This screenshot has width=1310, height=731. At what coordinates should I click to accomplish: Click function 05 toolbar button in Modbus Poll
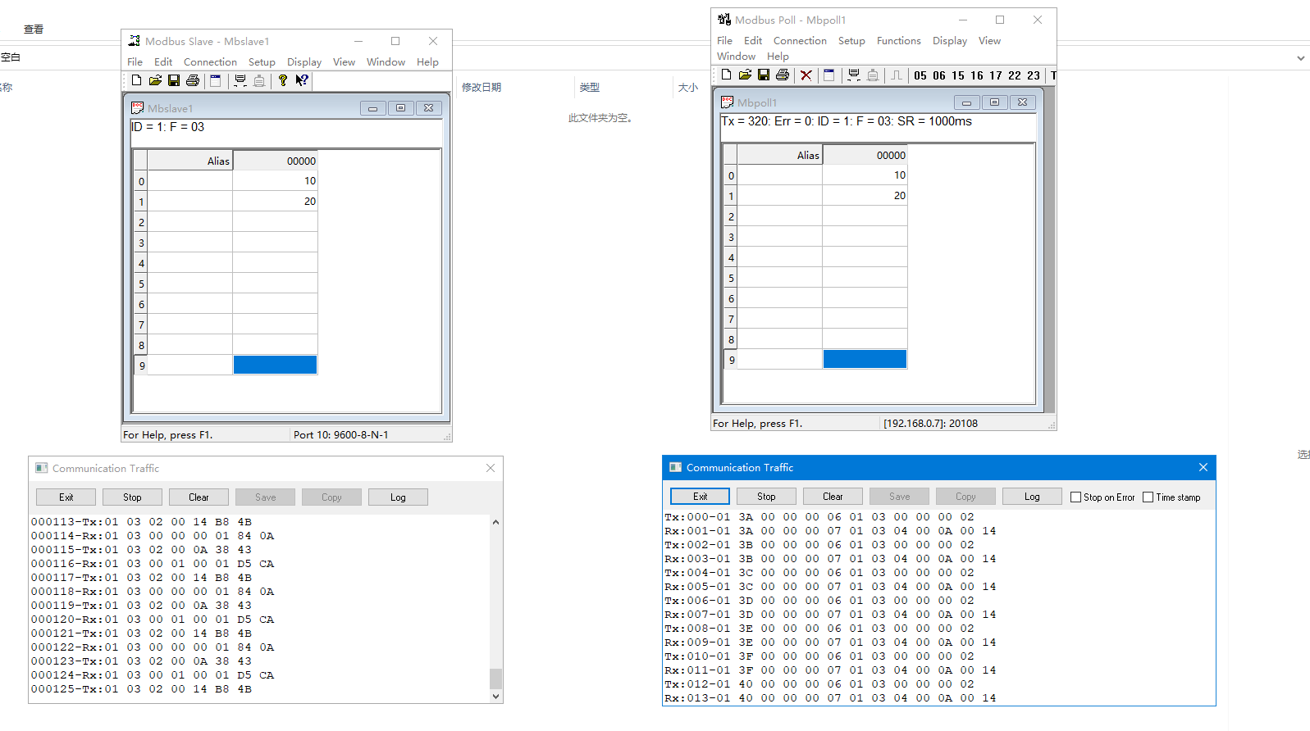920,75
